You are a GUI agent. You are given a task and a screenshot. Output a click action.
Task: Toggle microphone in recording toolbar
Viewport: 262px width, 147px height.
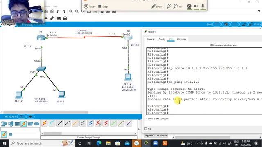[x=203, y=6]
